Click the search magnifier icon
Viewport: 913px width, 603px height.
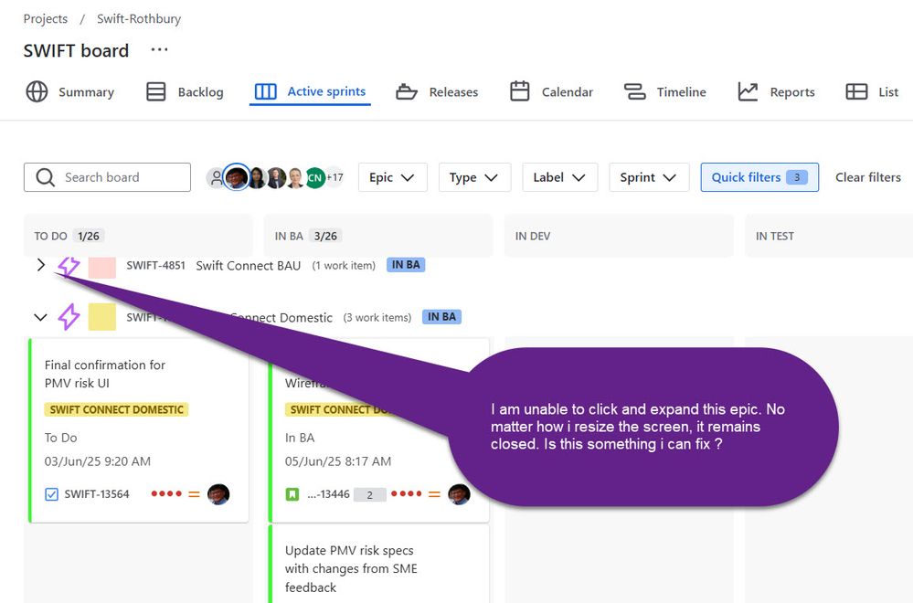(45, 177)
